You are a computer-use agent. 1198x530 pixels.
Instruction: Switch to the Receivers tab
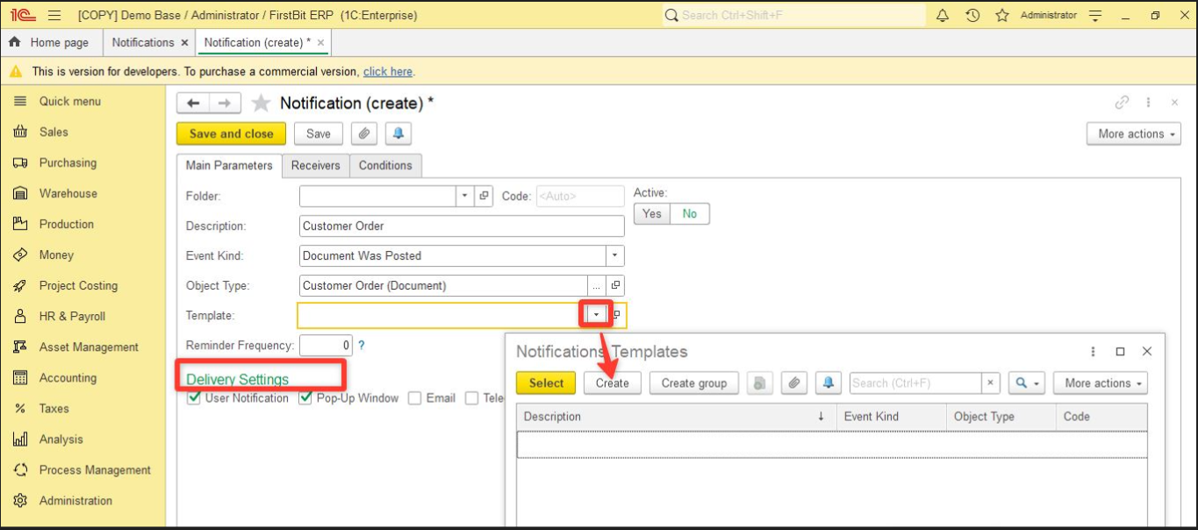pos(316,165)
